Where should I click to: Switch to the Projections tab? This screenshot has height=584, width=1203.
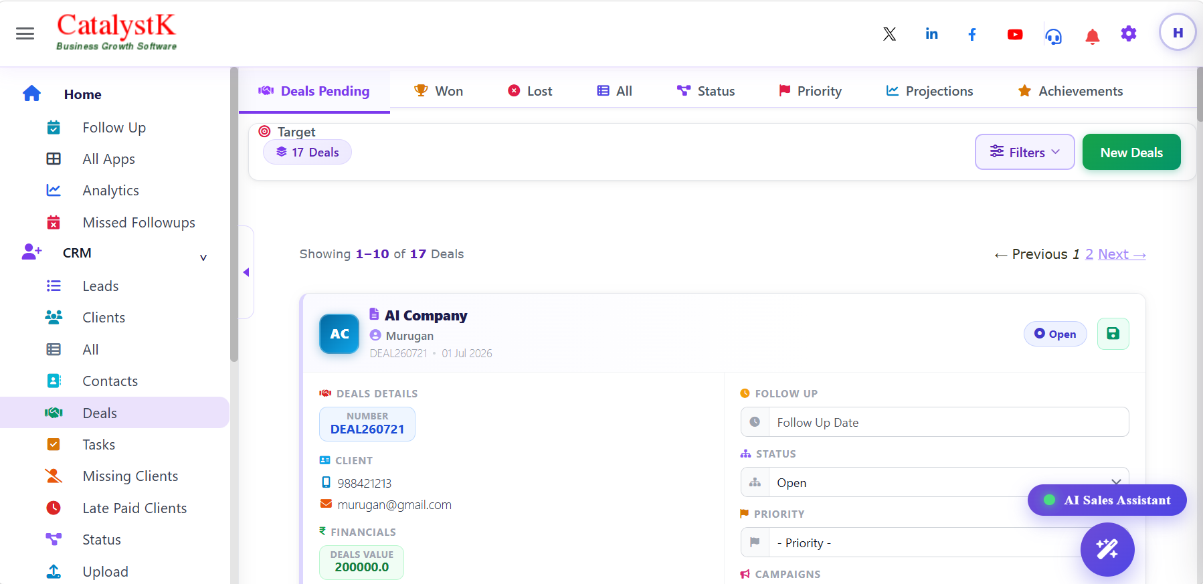[929, 91]
